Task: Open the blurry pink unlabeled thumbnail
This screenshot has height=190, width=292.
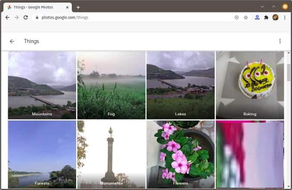Action: (x=250, y=154)
